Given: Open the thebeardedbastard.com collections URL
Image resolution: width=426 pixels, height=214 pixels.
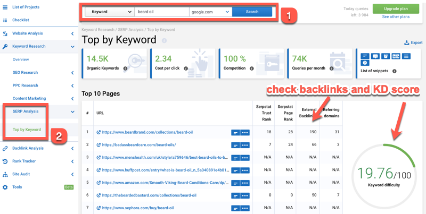Looking at the screenshot, I should (149, 195).
